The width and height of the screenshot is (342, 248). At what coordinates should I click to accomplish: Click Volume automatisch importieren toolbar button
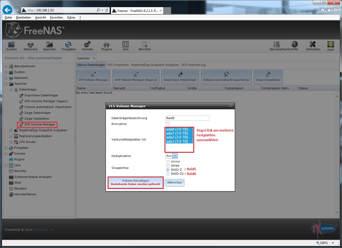point(226,77)
